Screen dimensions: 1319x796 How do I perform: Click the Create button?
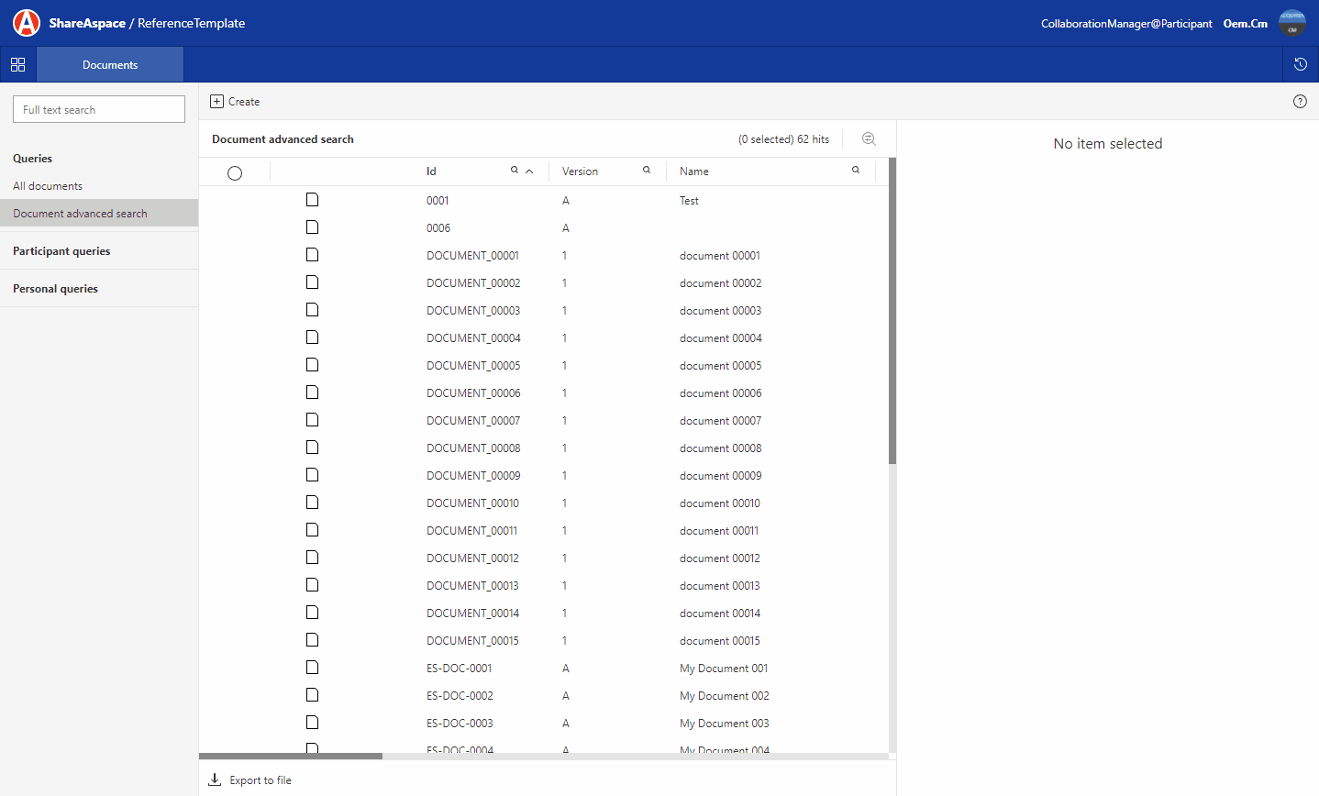(235, 101)
